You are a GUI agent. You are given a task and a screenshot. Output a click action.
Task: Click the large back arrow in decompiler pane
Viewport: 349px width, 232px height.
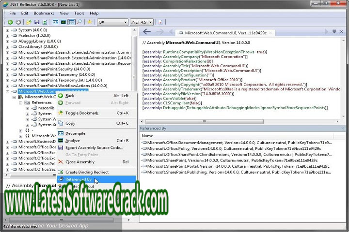coord(147,32)
